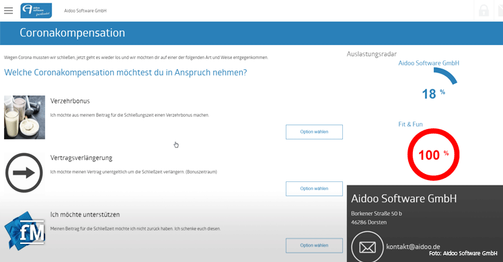Choose the Verzehrbonus option
This screenshot has height=262, width=503.
coord(314,132)
